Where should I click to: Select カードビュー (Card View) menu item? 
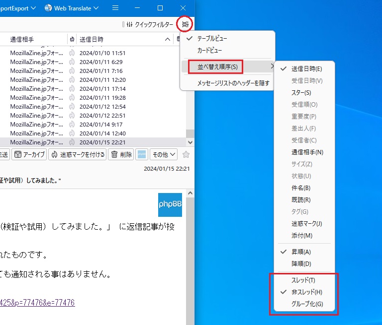[209, 51]
